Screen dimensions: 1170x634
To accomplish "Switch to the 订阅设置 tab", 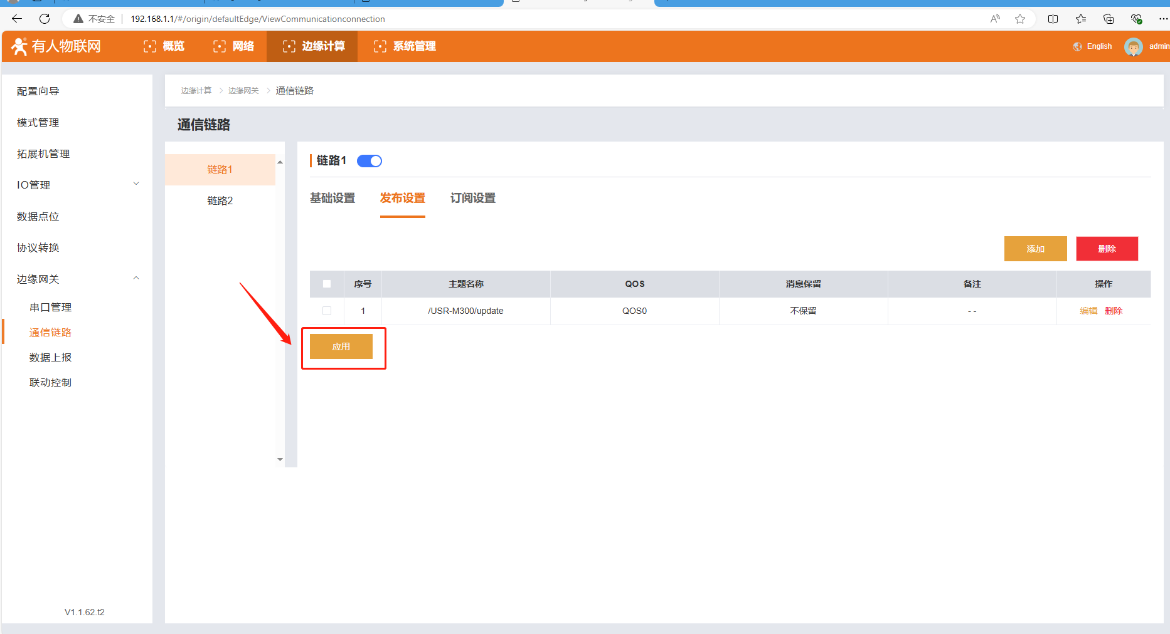I will click(x=472, y=198).
